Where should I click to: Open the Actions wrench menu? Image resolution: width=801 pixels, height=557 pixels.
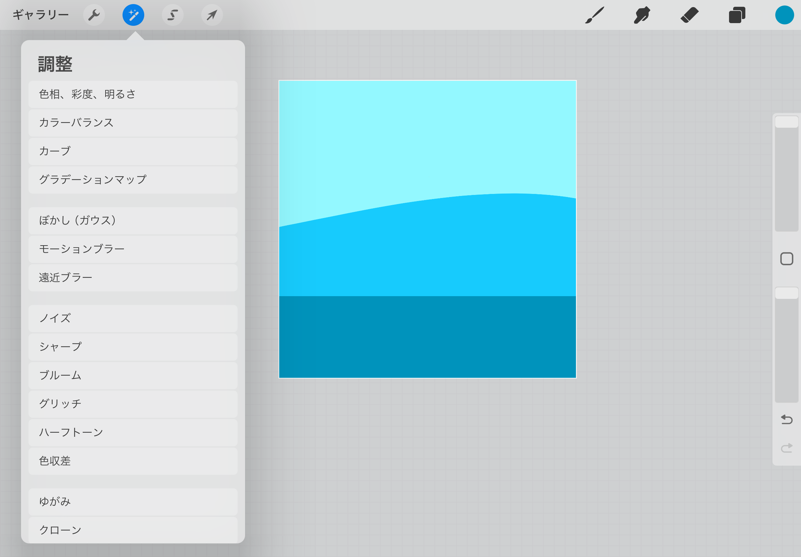tap(94, 15)
